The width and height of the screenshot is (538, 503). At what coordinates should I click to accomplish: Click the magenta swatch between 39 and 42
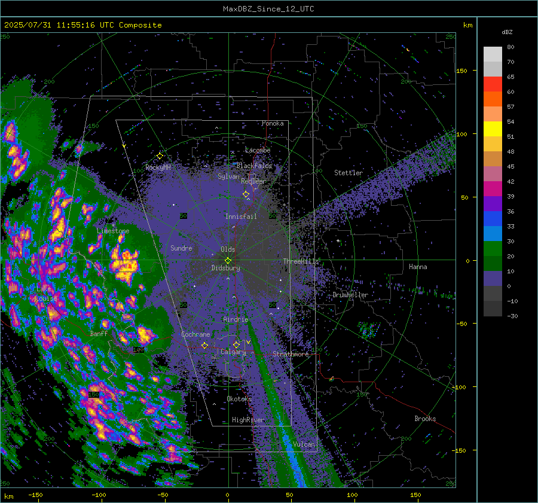[493, 189]
